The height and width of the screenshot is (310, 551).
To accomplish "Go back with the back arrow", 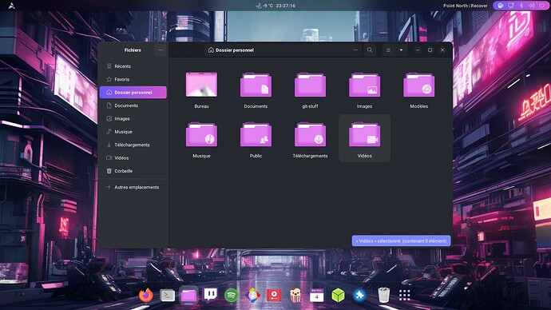I will (x=177, y=50).
